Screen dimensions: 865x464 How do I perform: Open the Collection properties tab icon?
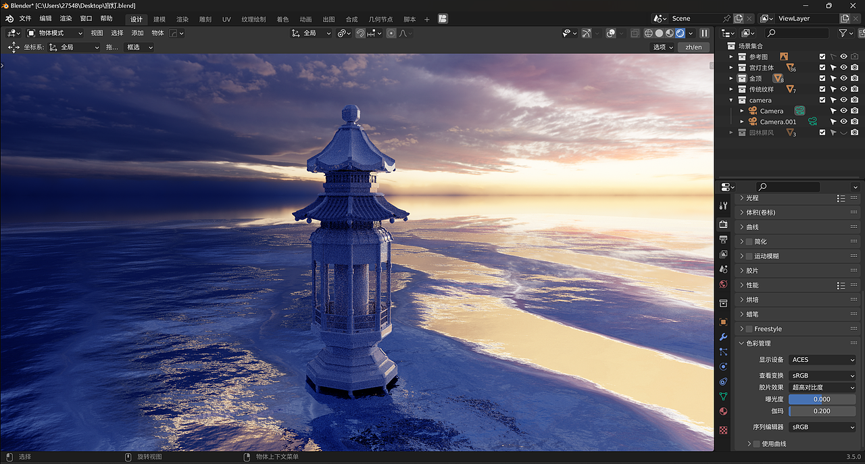click(723, 303)
